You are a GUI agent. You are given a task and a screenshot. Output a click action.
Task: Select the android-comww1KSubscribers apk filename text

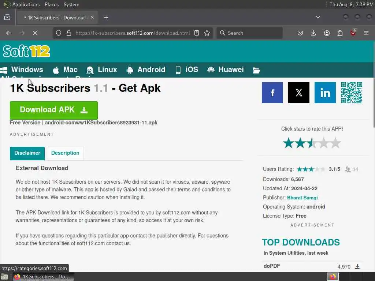[x=101, y=123]
